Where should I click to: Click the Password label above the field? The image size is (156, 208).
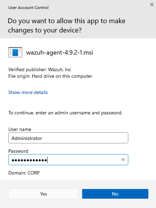18,151
